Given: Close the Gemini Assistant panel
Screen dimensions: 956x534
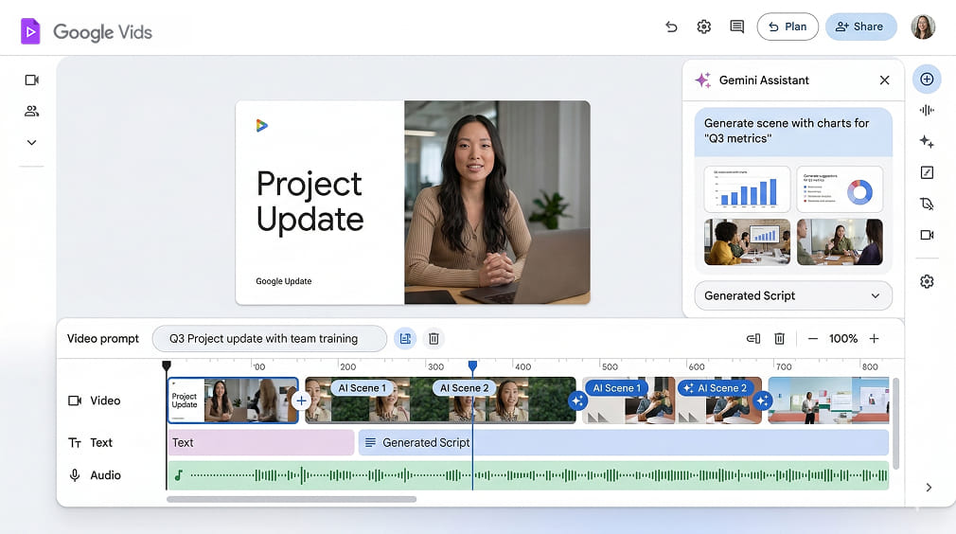Looking at the screenshot, I should [x=884, y=80].
